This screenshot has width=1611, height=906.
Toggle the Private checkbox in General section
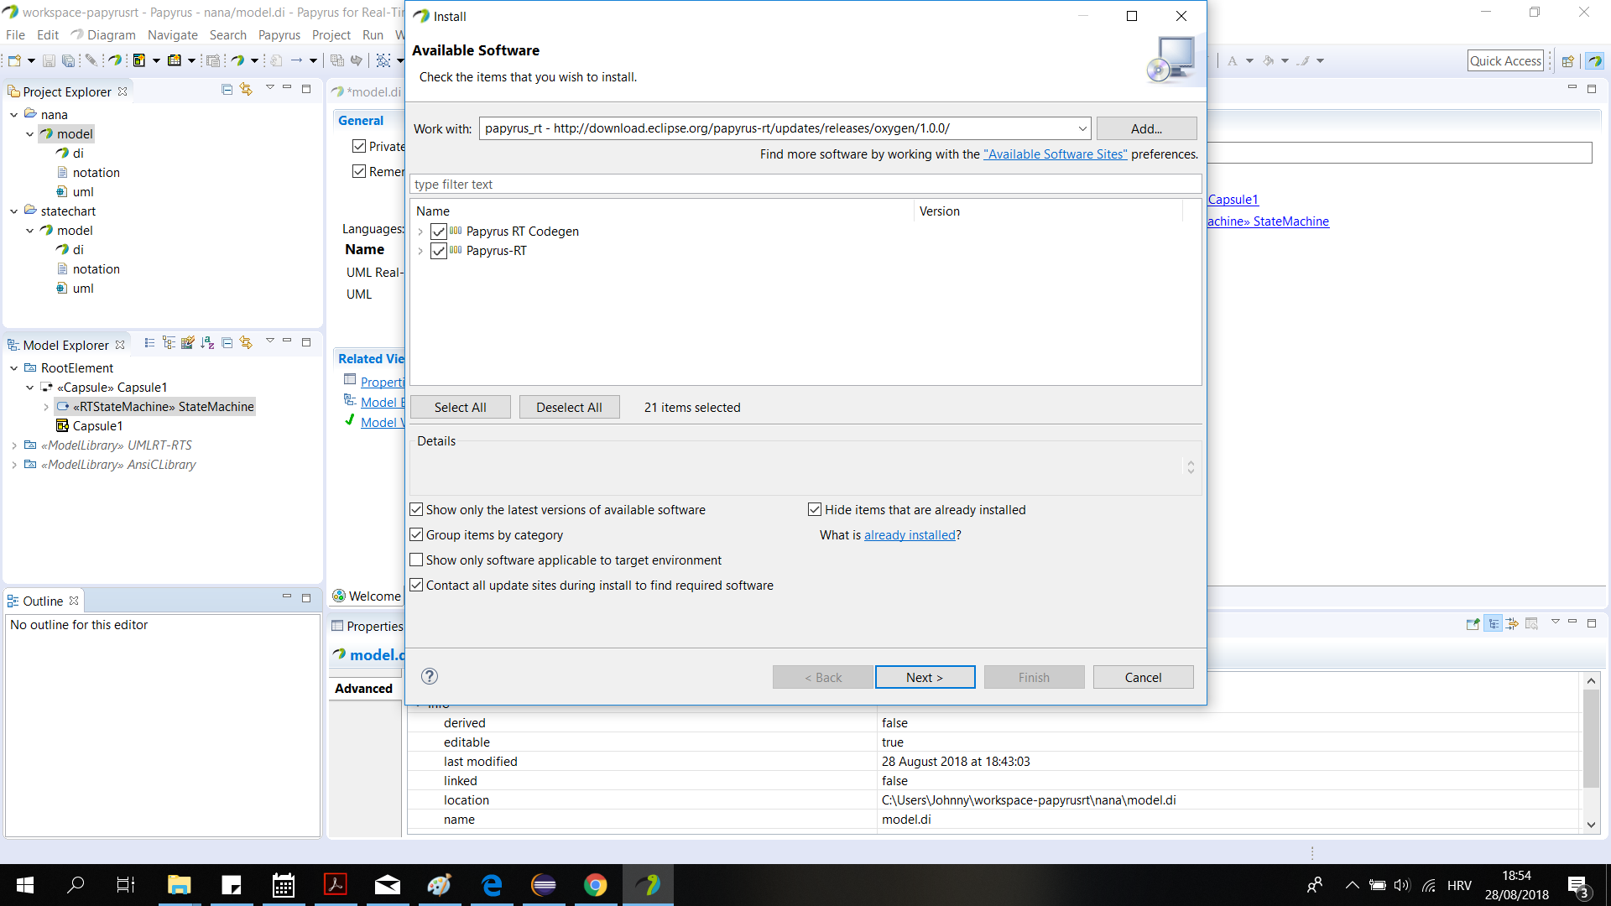tap(359, 146)
